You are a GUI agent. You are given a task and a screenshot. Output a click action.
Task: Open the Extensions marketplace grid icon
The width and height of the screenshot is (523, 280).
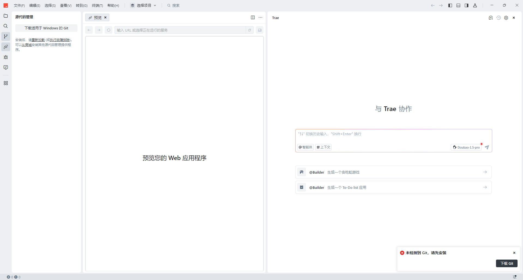(6, 83)
